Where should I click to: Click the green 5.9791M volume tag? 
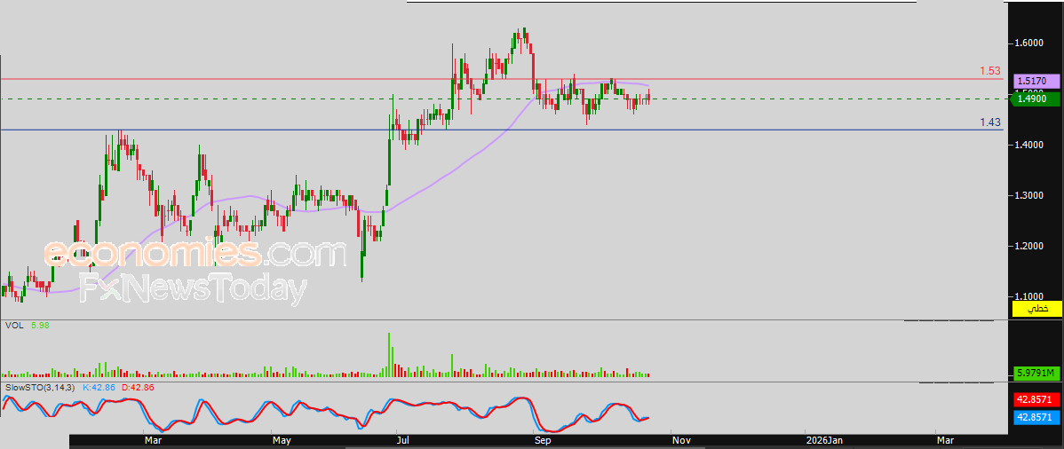(1036, 373)
